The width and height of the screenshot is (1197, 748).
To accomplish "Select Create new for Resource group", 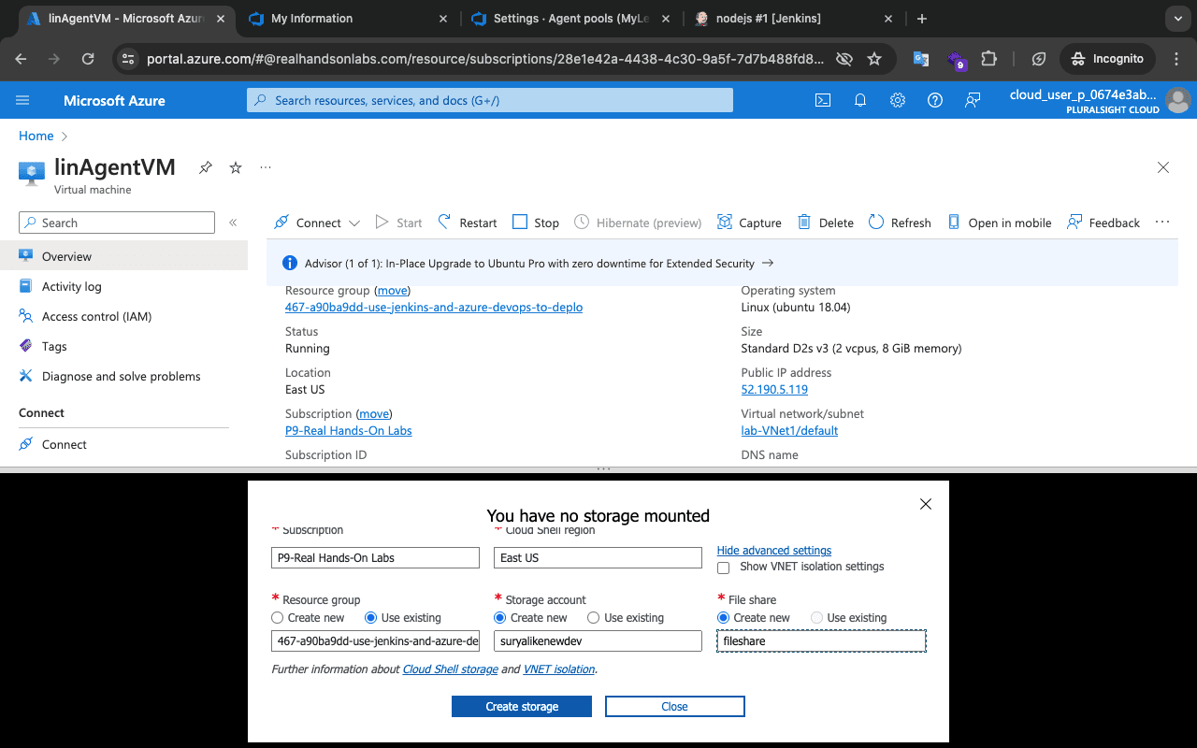I will 277,618.
